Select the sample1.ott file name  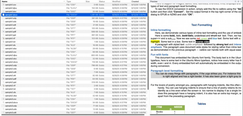tap(10, 28)
